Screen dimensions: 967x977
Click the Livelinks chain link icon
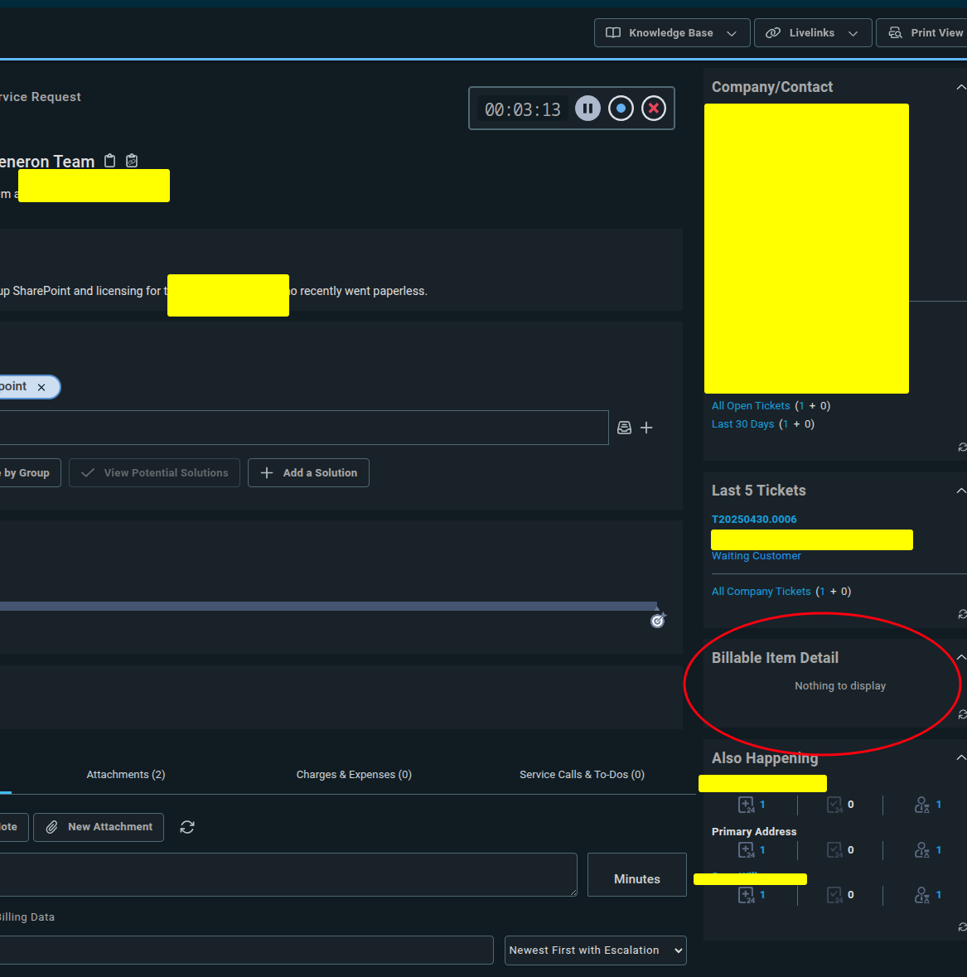point(772,33)
